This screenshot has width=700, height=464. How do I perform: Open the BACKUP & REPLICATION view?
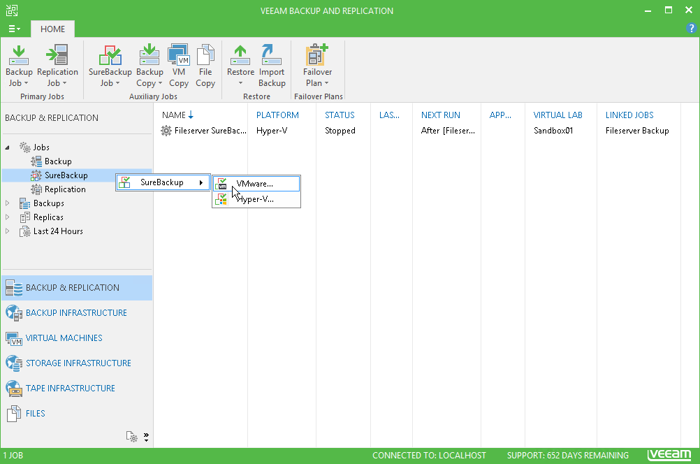click(77, 288)
